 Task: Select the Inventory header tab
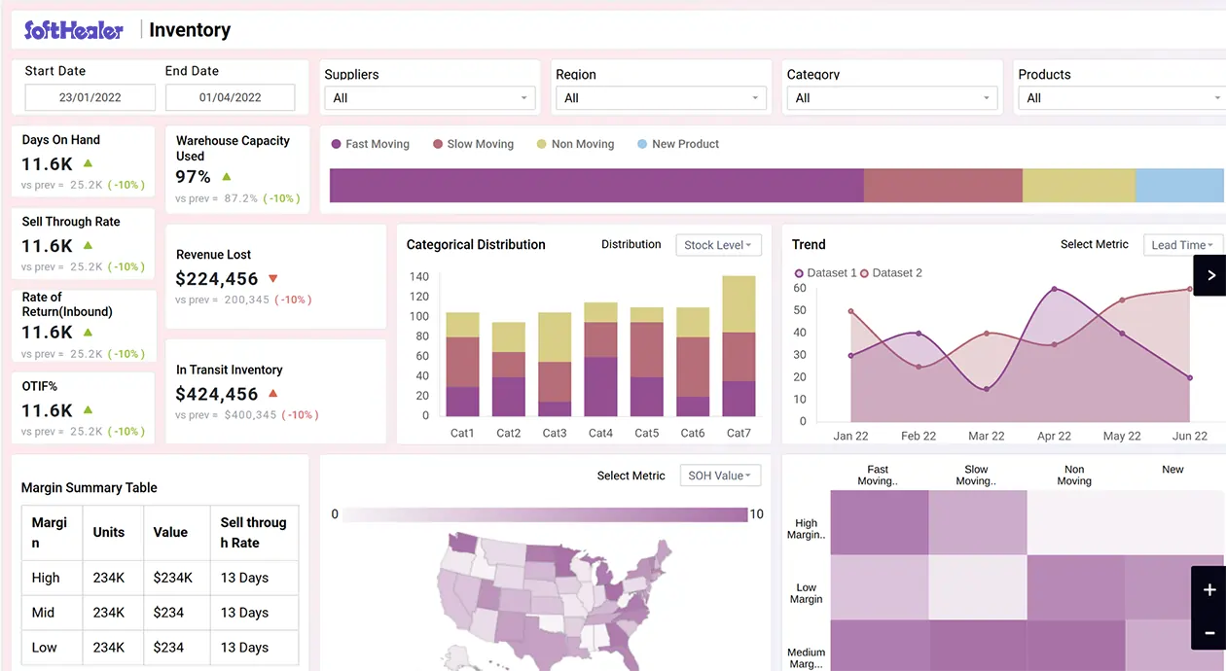[188, 29]
